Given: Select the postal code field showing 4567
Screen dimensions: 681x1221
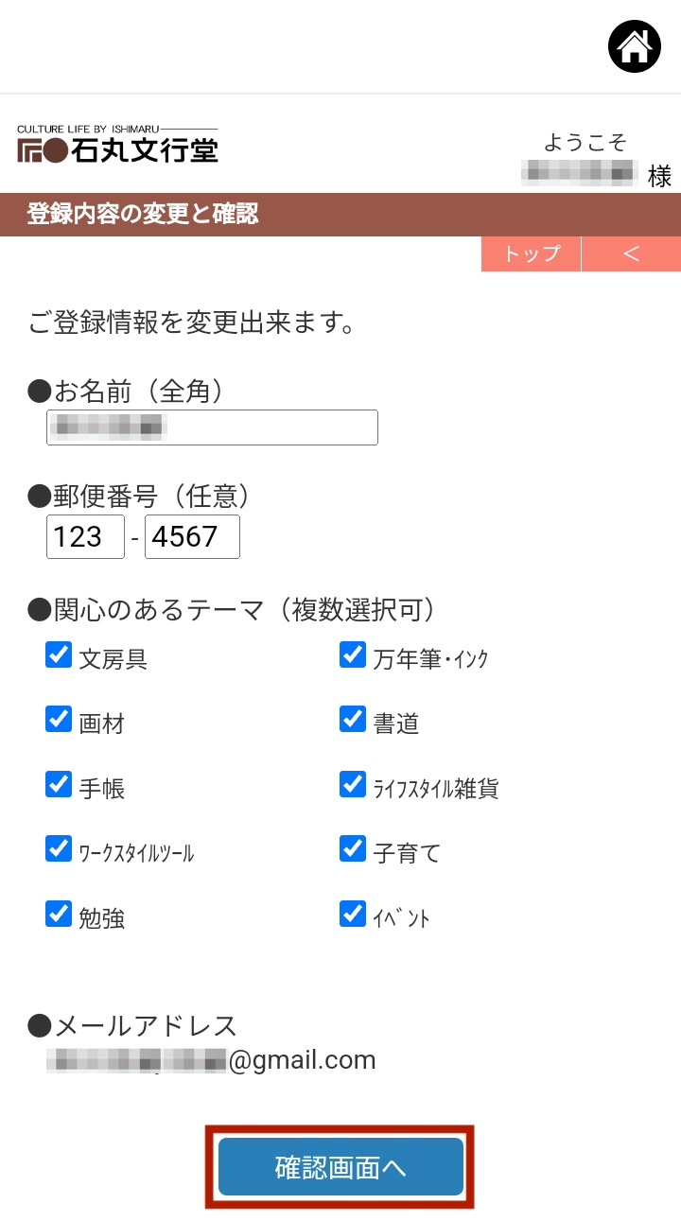Looking at the screenshot, I should click(x=192, y=537).
